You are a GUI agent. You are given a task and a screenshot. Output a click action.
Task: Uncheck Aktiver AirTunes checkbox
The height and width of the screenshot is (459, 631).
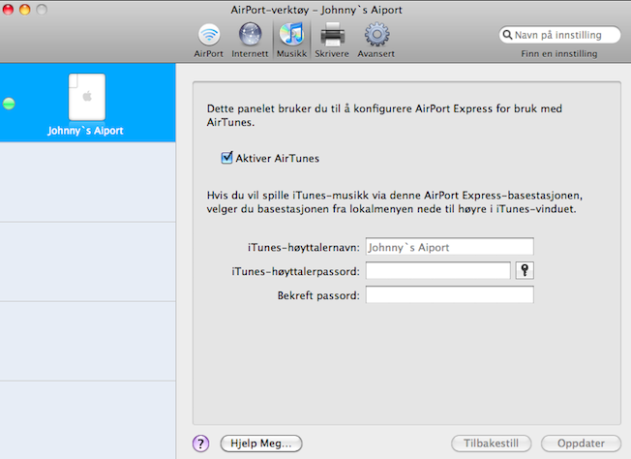pyautogui.click(x=227, y=158)
